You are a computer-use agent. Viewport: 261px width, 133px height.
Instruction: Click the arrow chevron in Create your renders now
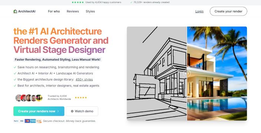point(58,111)
